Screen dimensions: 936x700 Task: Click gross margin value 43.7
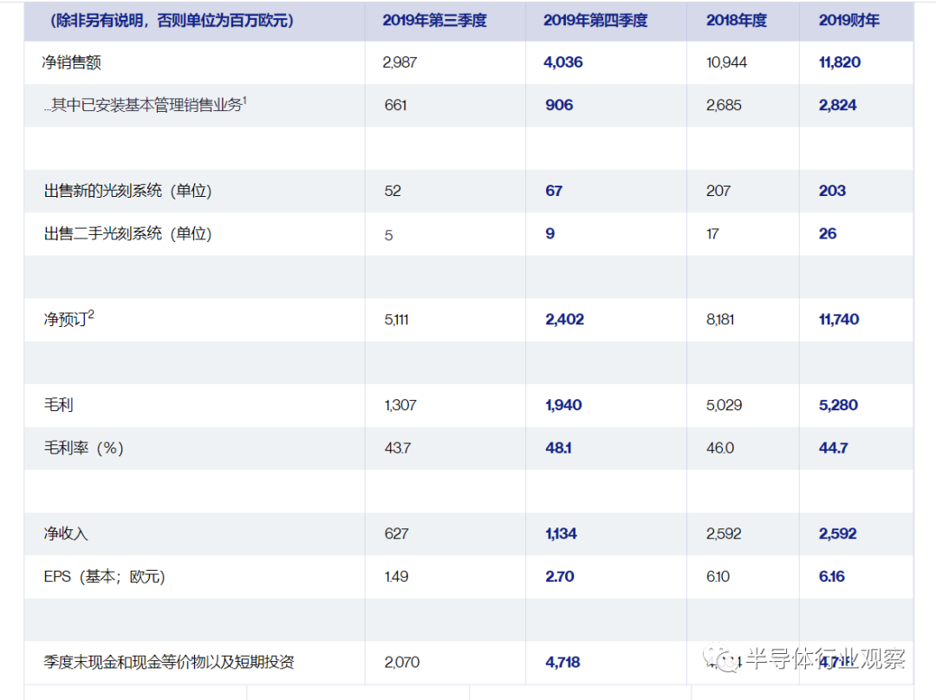pos(398,448)
